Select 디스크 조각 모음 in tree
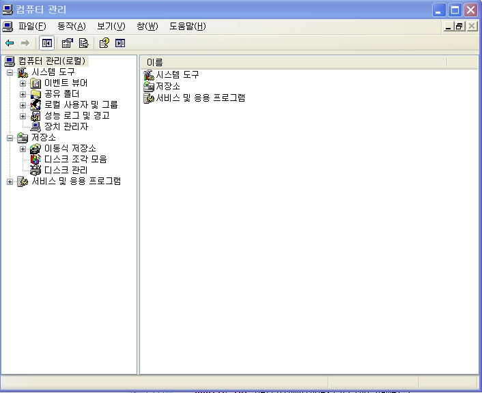The image size is (482, 393). point(76,159)
